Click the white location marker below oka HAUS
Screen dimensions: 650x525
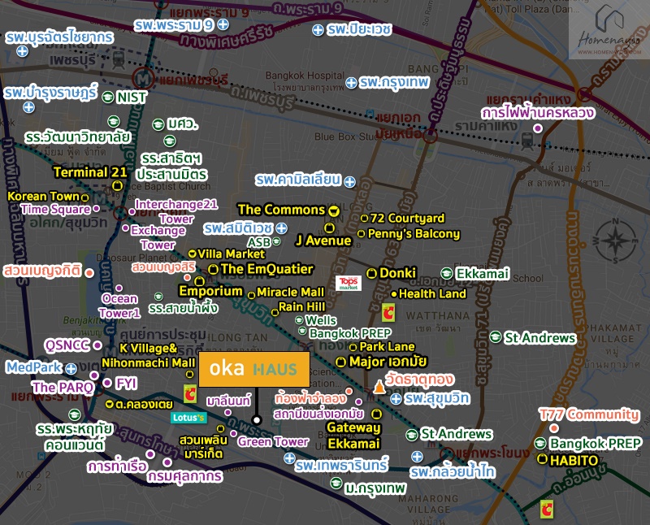[x=257, y=420]
